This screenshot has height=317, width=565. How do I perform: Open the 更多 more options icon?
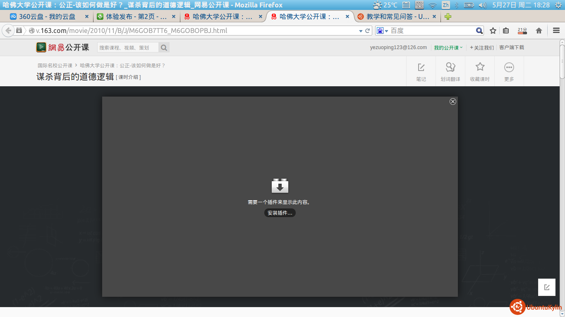pos(509,67)
